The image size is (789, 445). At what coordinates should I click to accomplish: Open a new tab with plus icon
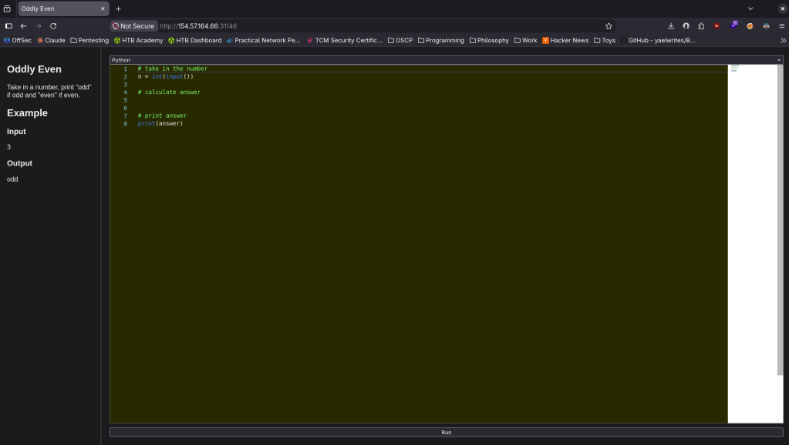point(118,8)
